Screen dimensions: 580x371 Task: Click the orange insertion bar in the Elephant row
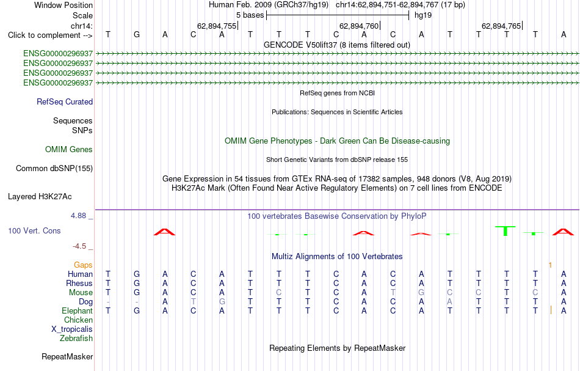click(x=551, y=310)
